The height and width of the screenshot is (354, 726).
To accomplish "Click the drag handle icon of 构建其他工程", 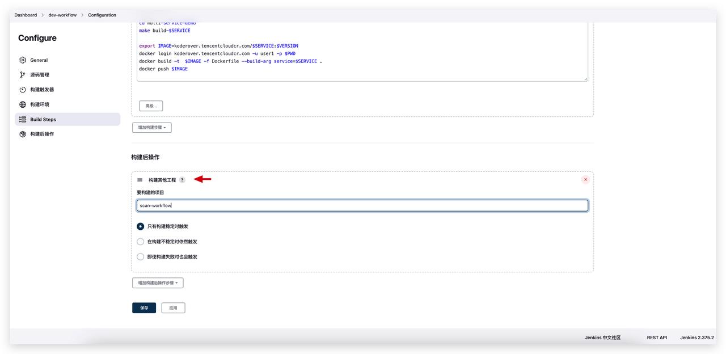I will point(140,180).
